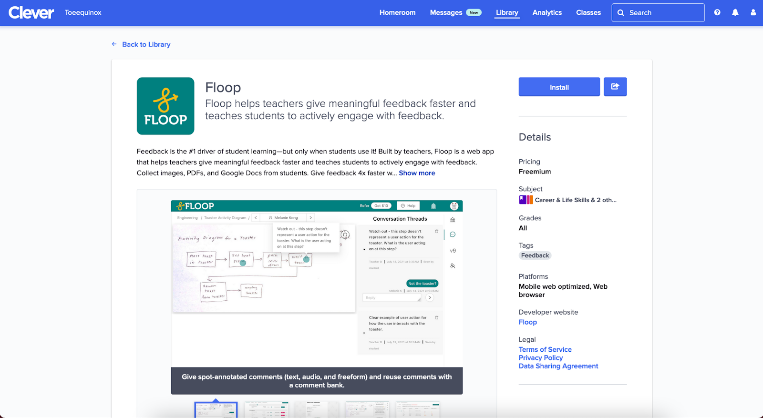This screenshot has height=418, width=763.
Task: Click the Clever logo
Action: pos(31,12)
